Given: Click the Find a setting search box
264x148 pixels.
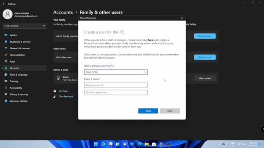Looking at the screenshot, I should [x=25, y=25].
